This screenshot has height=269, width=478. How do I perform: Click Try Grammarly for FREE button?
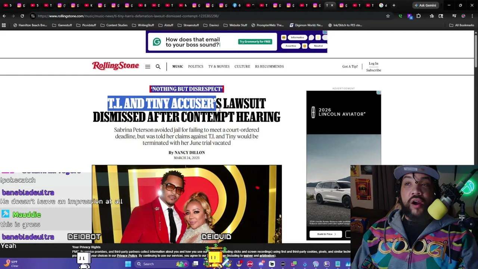255,41
